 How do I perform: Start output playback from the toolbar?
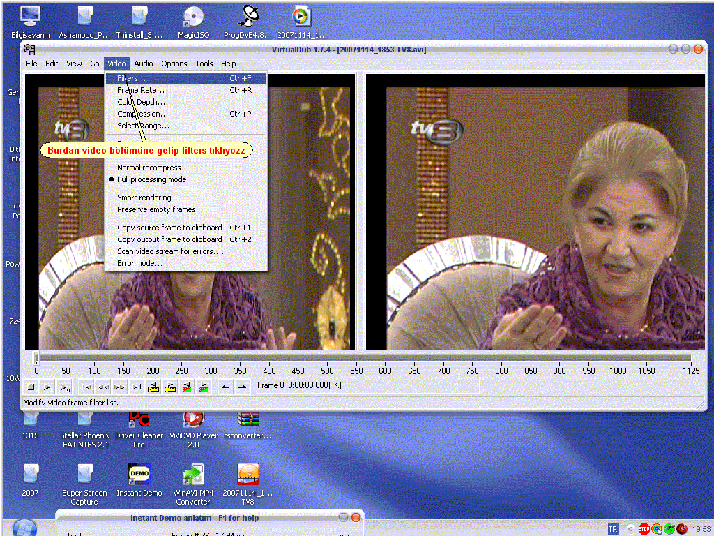click(65, 387)
